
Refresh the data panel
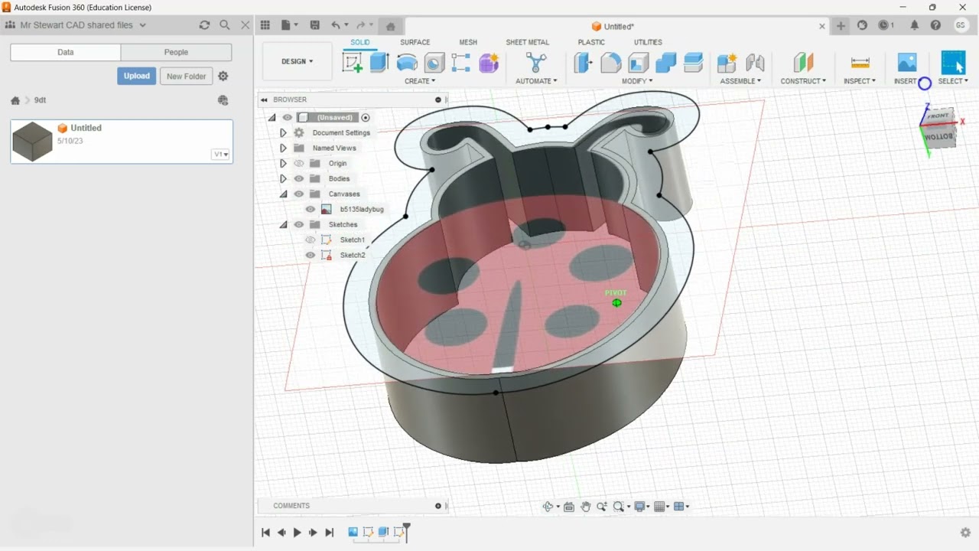(204, 25)
